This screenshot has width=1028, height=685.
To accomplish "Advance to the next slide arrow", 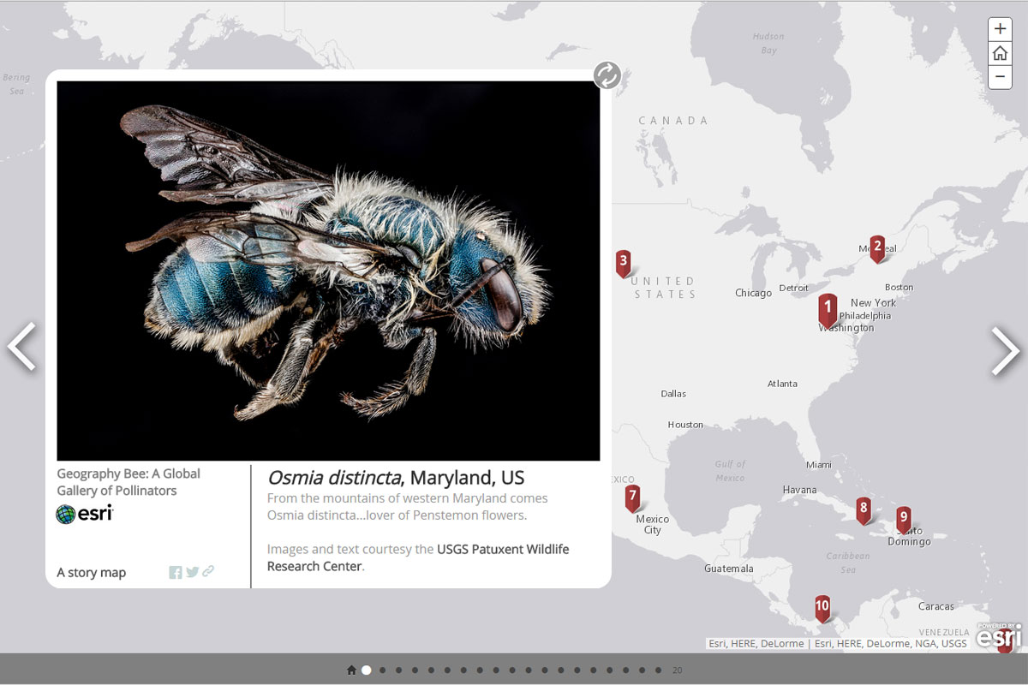I will tap(1006, 350).
